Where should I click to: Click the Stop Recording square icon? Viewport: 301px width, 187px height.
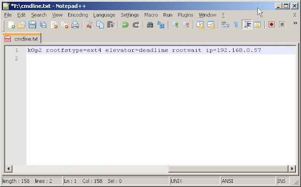pos(282,24)
